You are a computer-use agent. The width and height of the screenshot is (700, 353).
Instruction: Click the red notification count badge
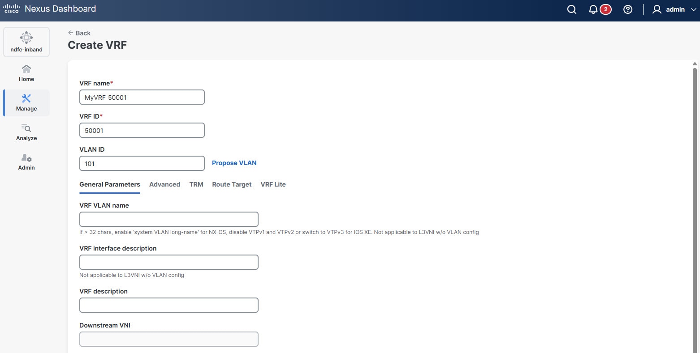coord(605,9)
